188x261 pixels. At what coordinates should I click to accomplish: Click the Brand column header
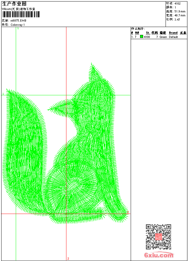pyautogui.click(x=173, y=33)
